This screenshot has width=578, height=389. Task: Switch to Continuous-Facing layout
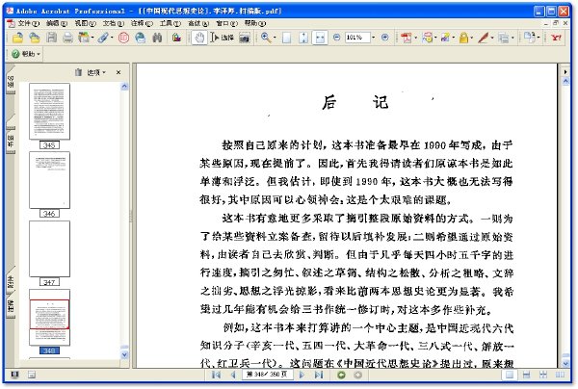543,375
